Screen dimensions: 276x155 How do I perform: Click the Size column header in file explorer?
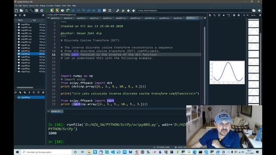pyautogui.click(x=34, y=20)
